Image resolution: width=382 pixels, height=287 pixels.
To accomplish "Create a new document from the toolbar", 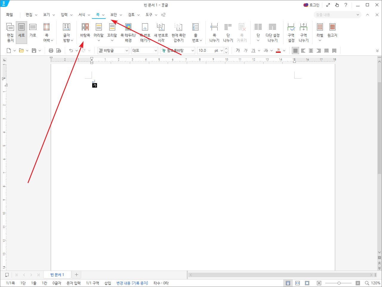I will 9,51.
